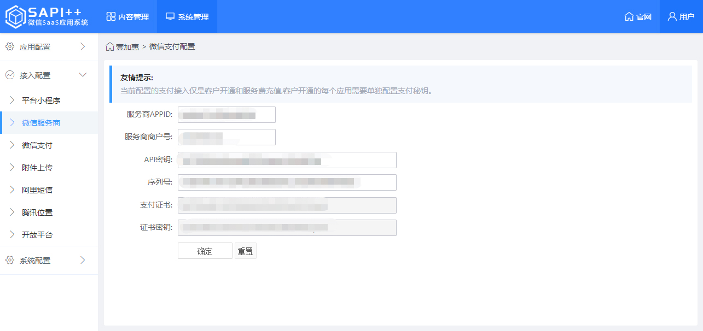Focus the 服务商APPID input field
This screenshot has height=331, width=703.
pyautogui.click(x=226, y=115)
